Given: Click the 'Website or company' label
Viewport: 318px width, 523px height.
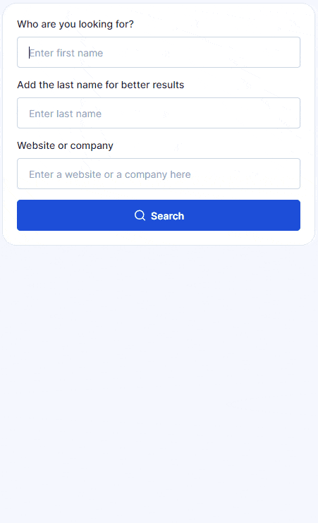Looking at the screenshot, I should point(66,146).
